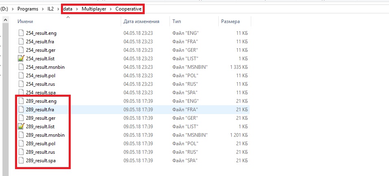Click type cell Файл "LIST" of 254_result.list
Screen dimensions: 389x176
(x=185, y=59)
